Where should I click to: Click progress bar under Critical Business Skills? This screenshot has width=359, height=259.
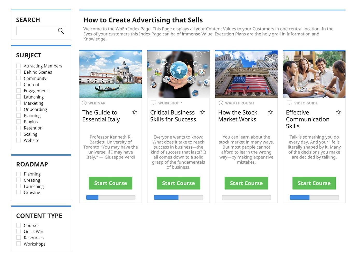pyautogui.click(x=178, y=197)
